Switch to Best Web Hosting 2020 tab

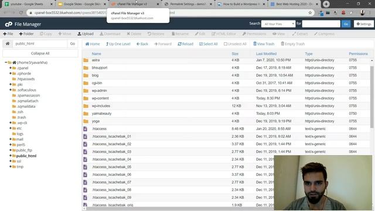tap(294, 4)
